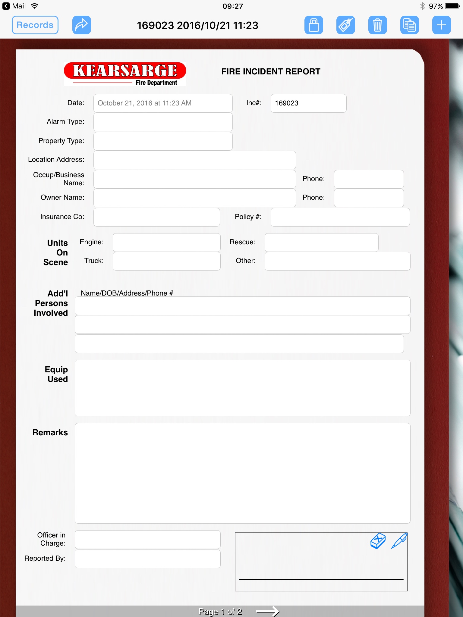Tap the first Add'l Persons Involved line
This screenshot has width=463, height=617.
click(242, 306)
